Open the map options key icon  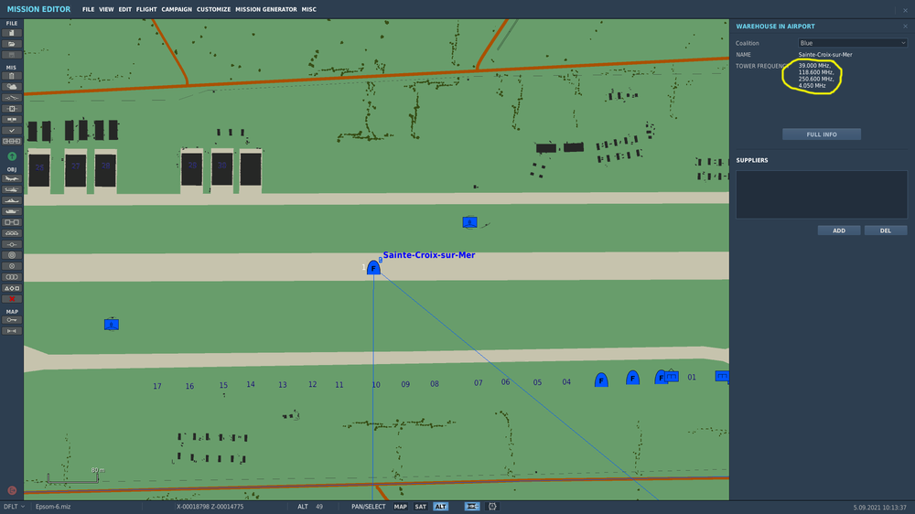12,320
